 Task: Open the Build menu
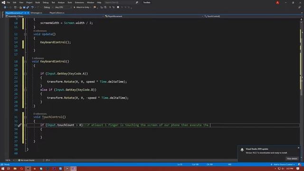pyautogui.click(x=38, y=2)
